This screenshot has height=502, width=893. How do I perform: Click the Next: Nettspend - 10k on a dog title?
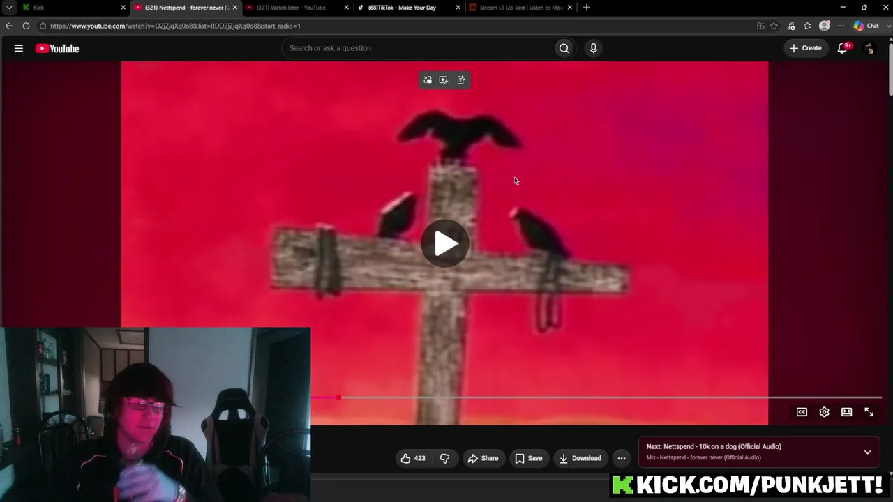point(714,446)
